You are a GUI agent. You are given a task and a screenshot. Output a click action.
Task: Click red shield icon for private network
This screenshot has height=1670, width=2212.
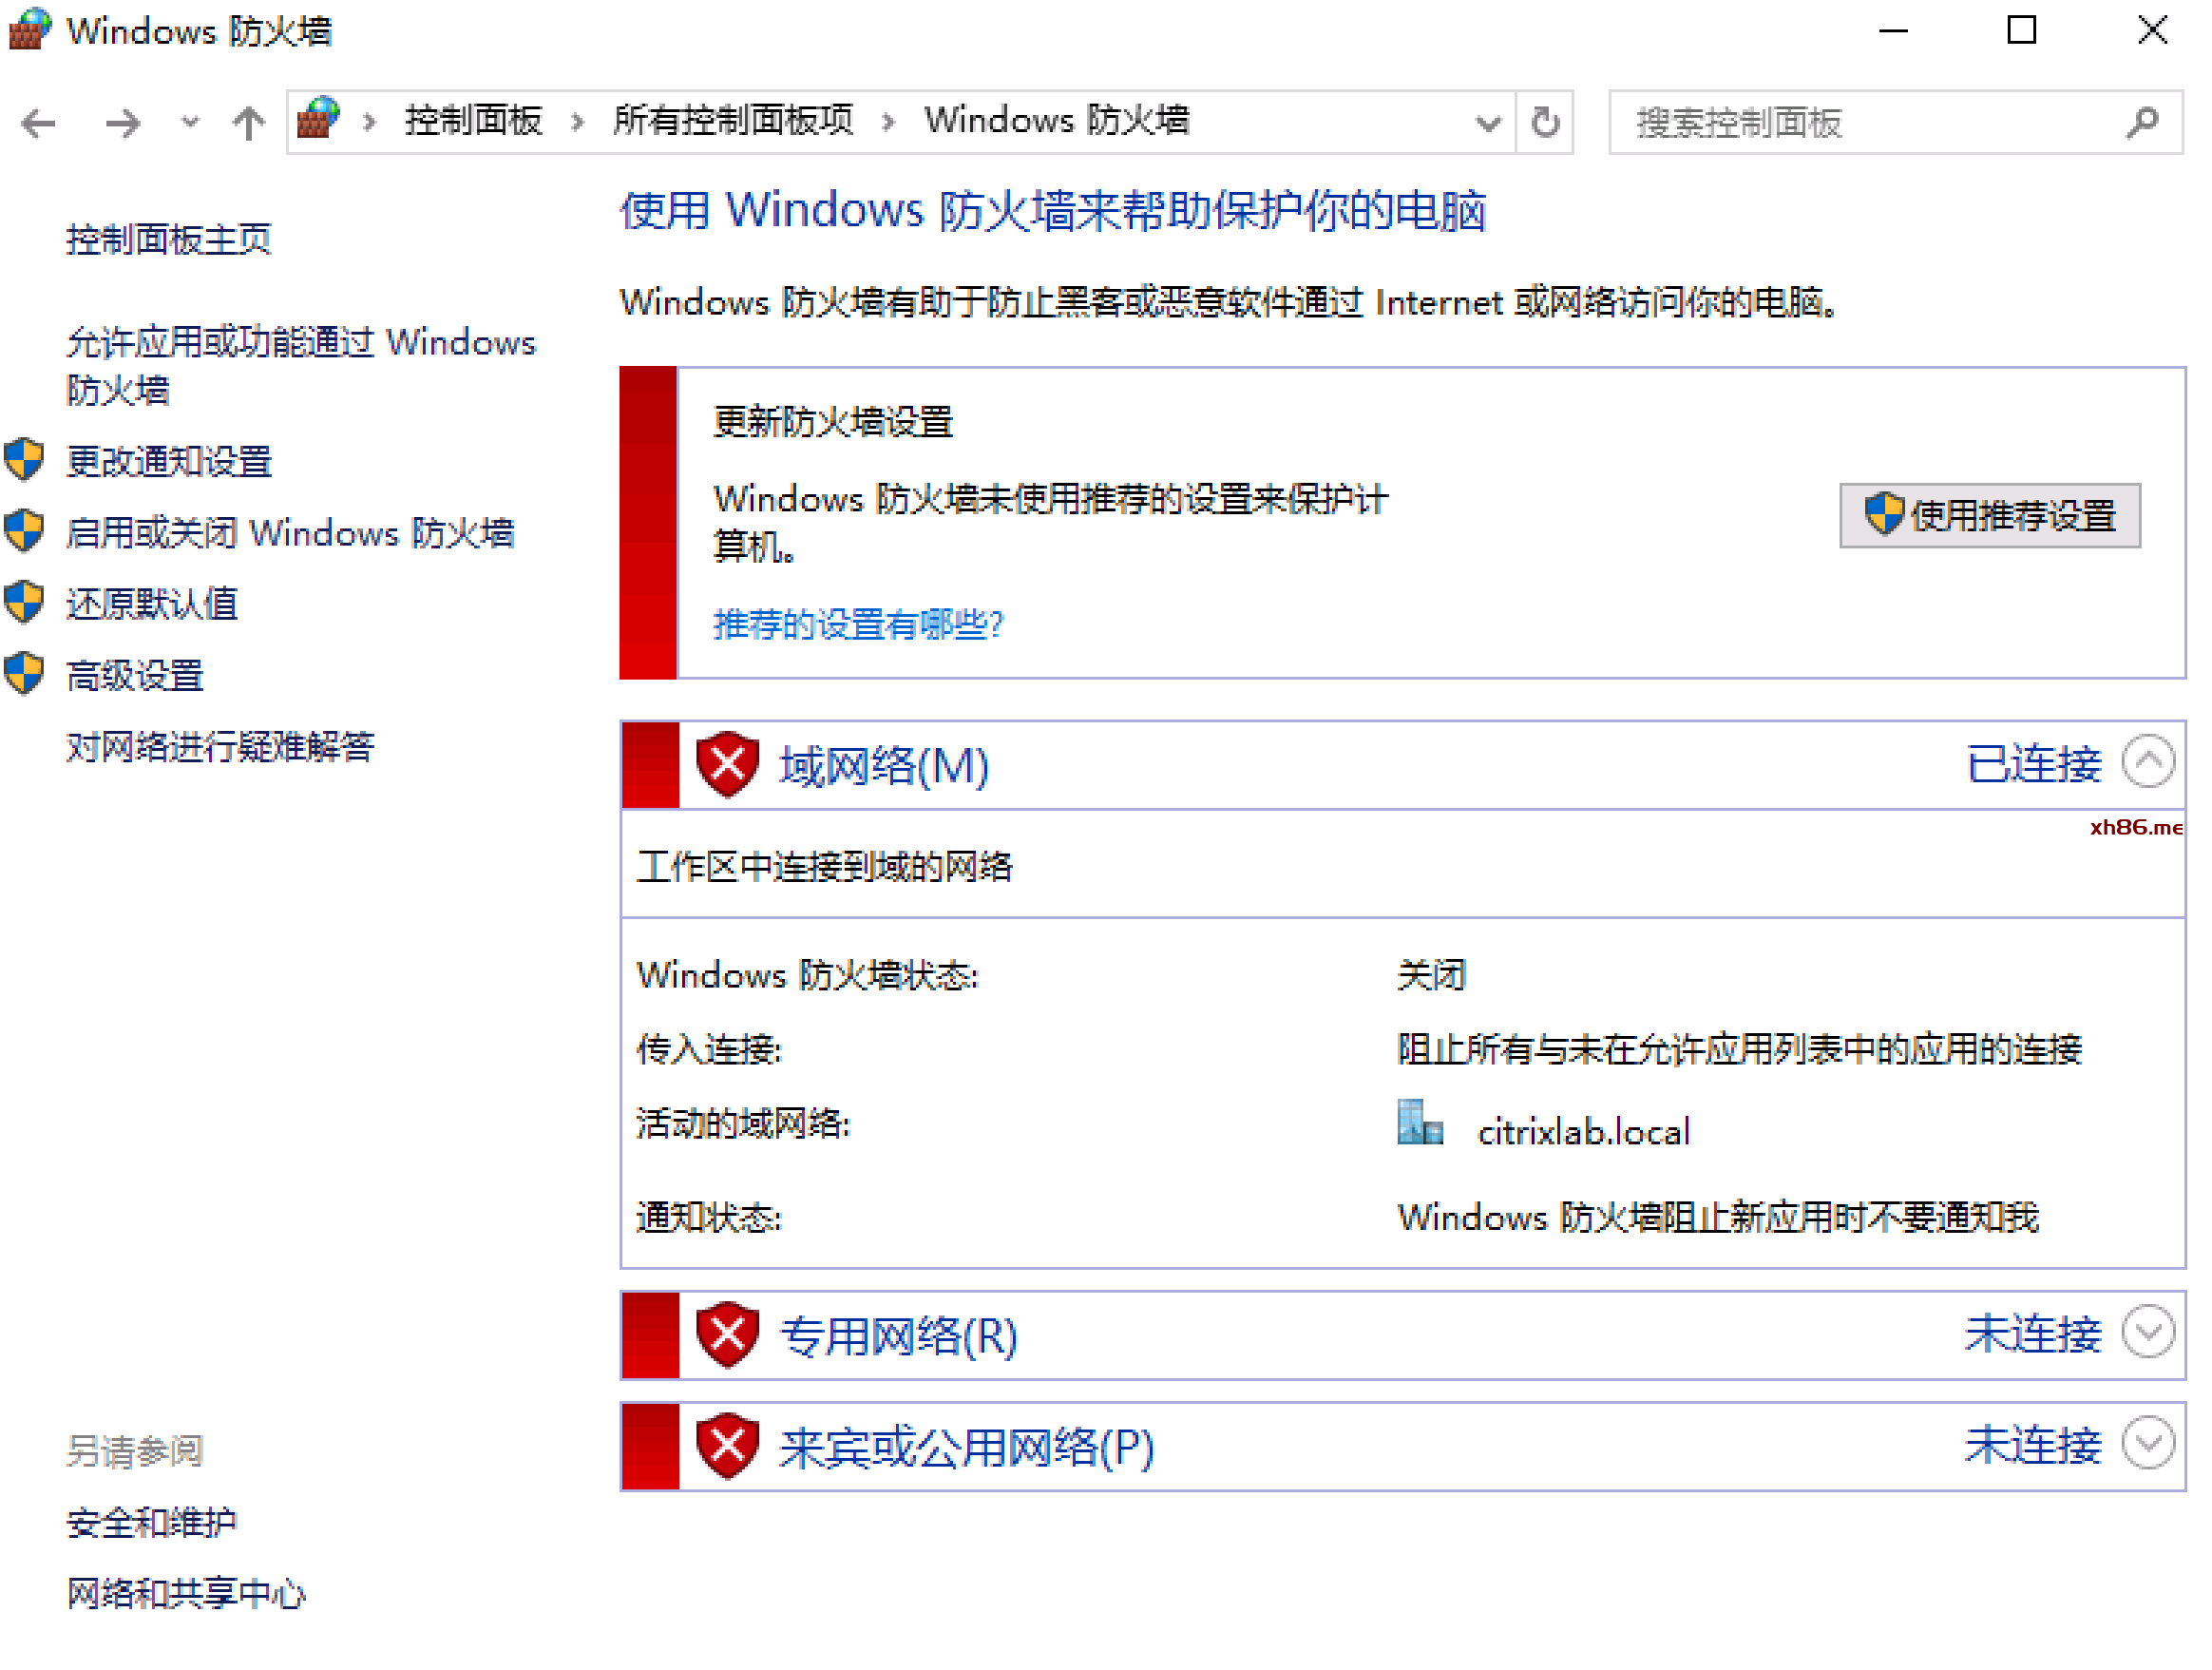pyautogui.click(x=727, y=1334)
